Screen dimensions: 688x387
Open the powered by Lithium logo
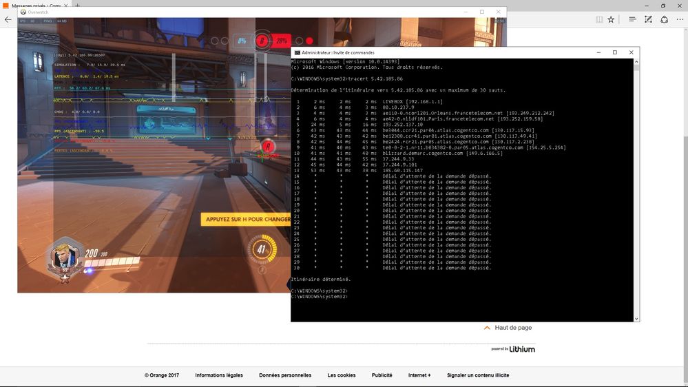[513, 349]
